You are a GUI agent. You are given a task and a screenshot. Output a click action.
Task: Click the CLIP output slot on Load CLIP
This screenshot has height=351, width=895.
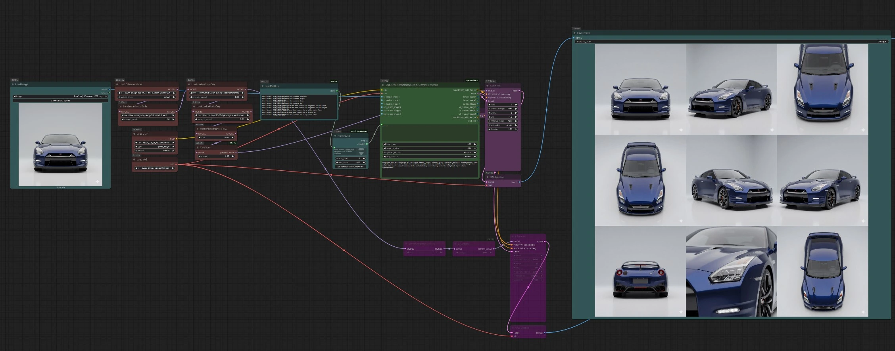pyautogui.click(x=176, y=139)
